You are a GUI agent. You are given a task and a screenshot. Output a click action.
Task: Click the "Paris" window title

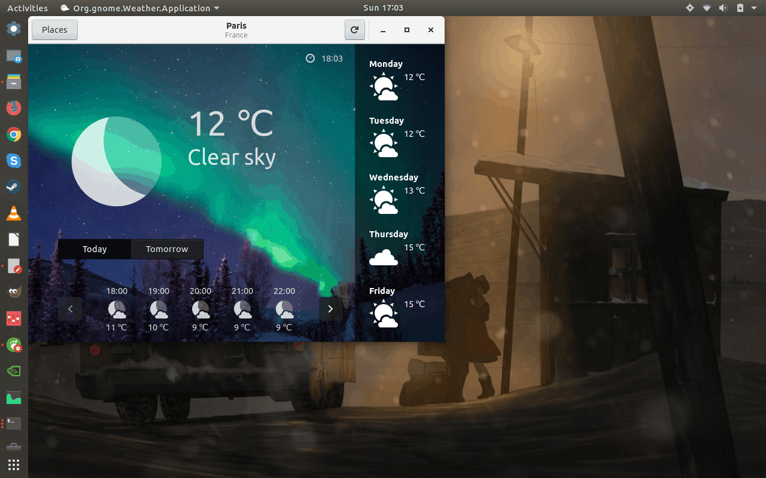tap(236, 26)
